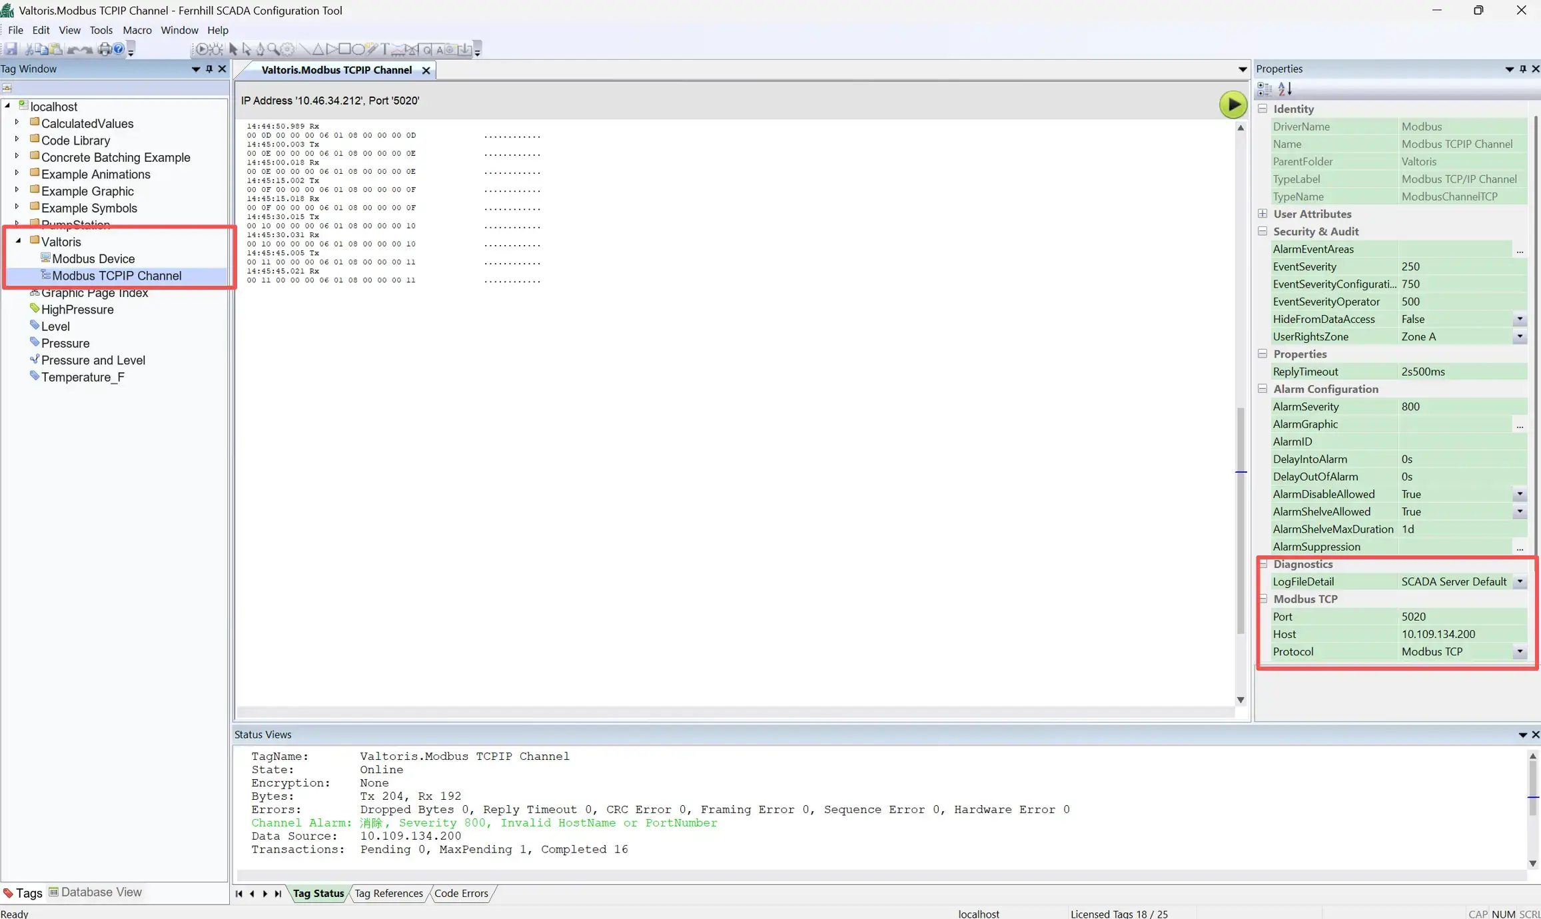Click the Paste clipboard icon
Viewport: 1541px width, 919px height.
pyautogui.click(x=56, y=49)
